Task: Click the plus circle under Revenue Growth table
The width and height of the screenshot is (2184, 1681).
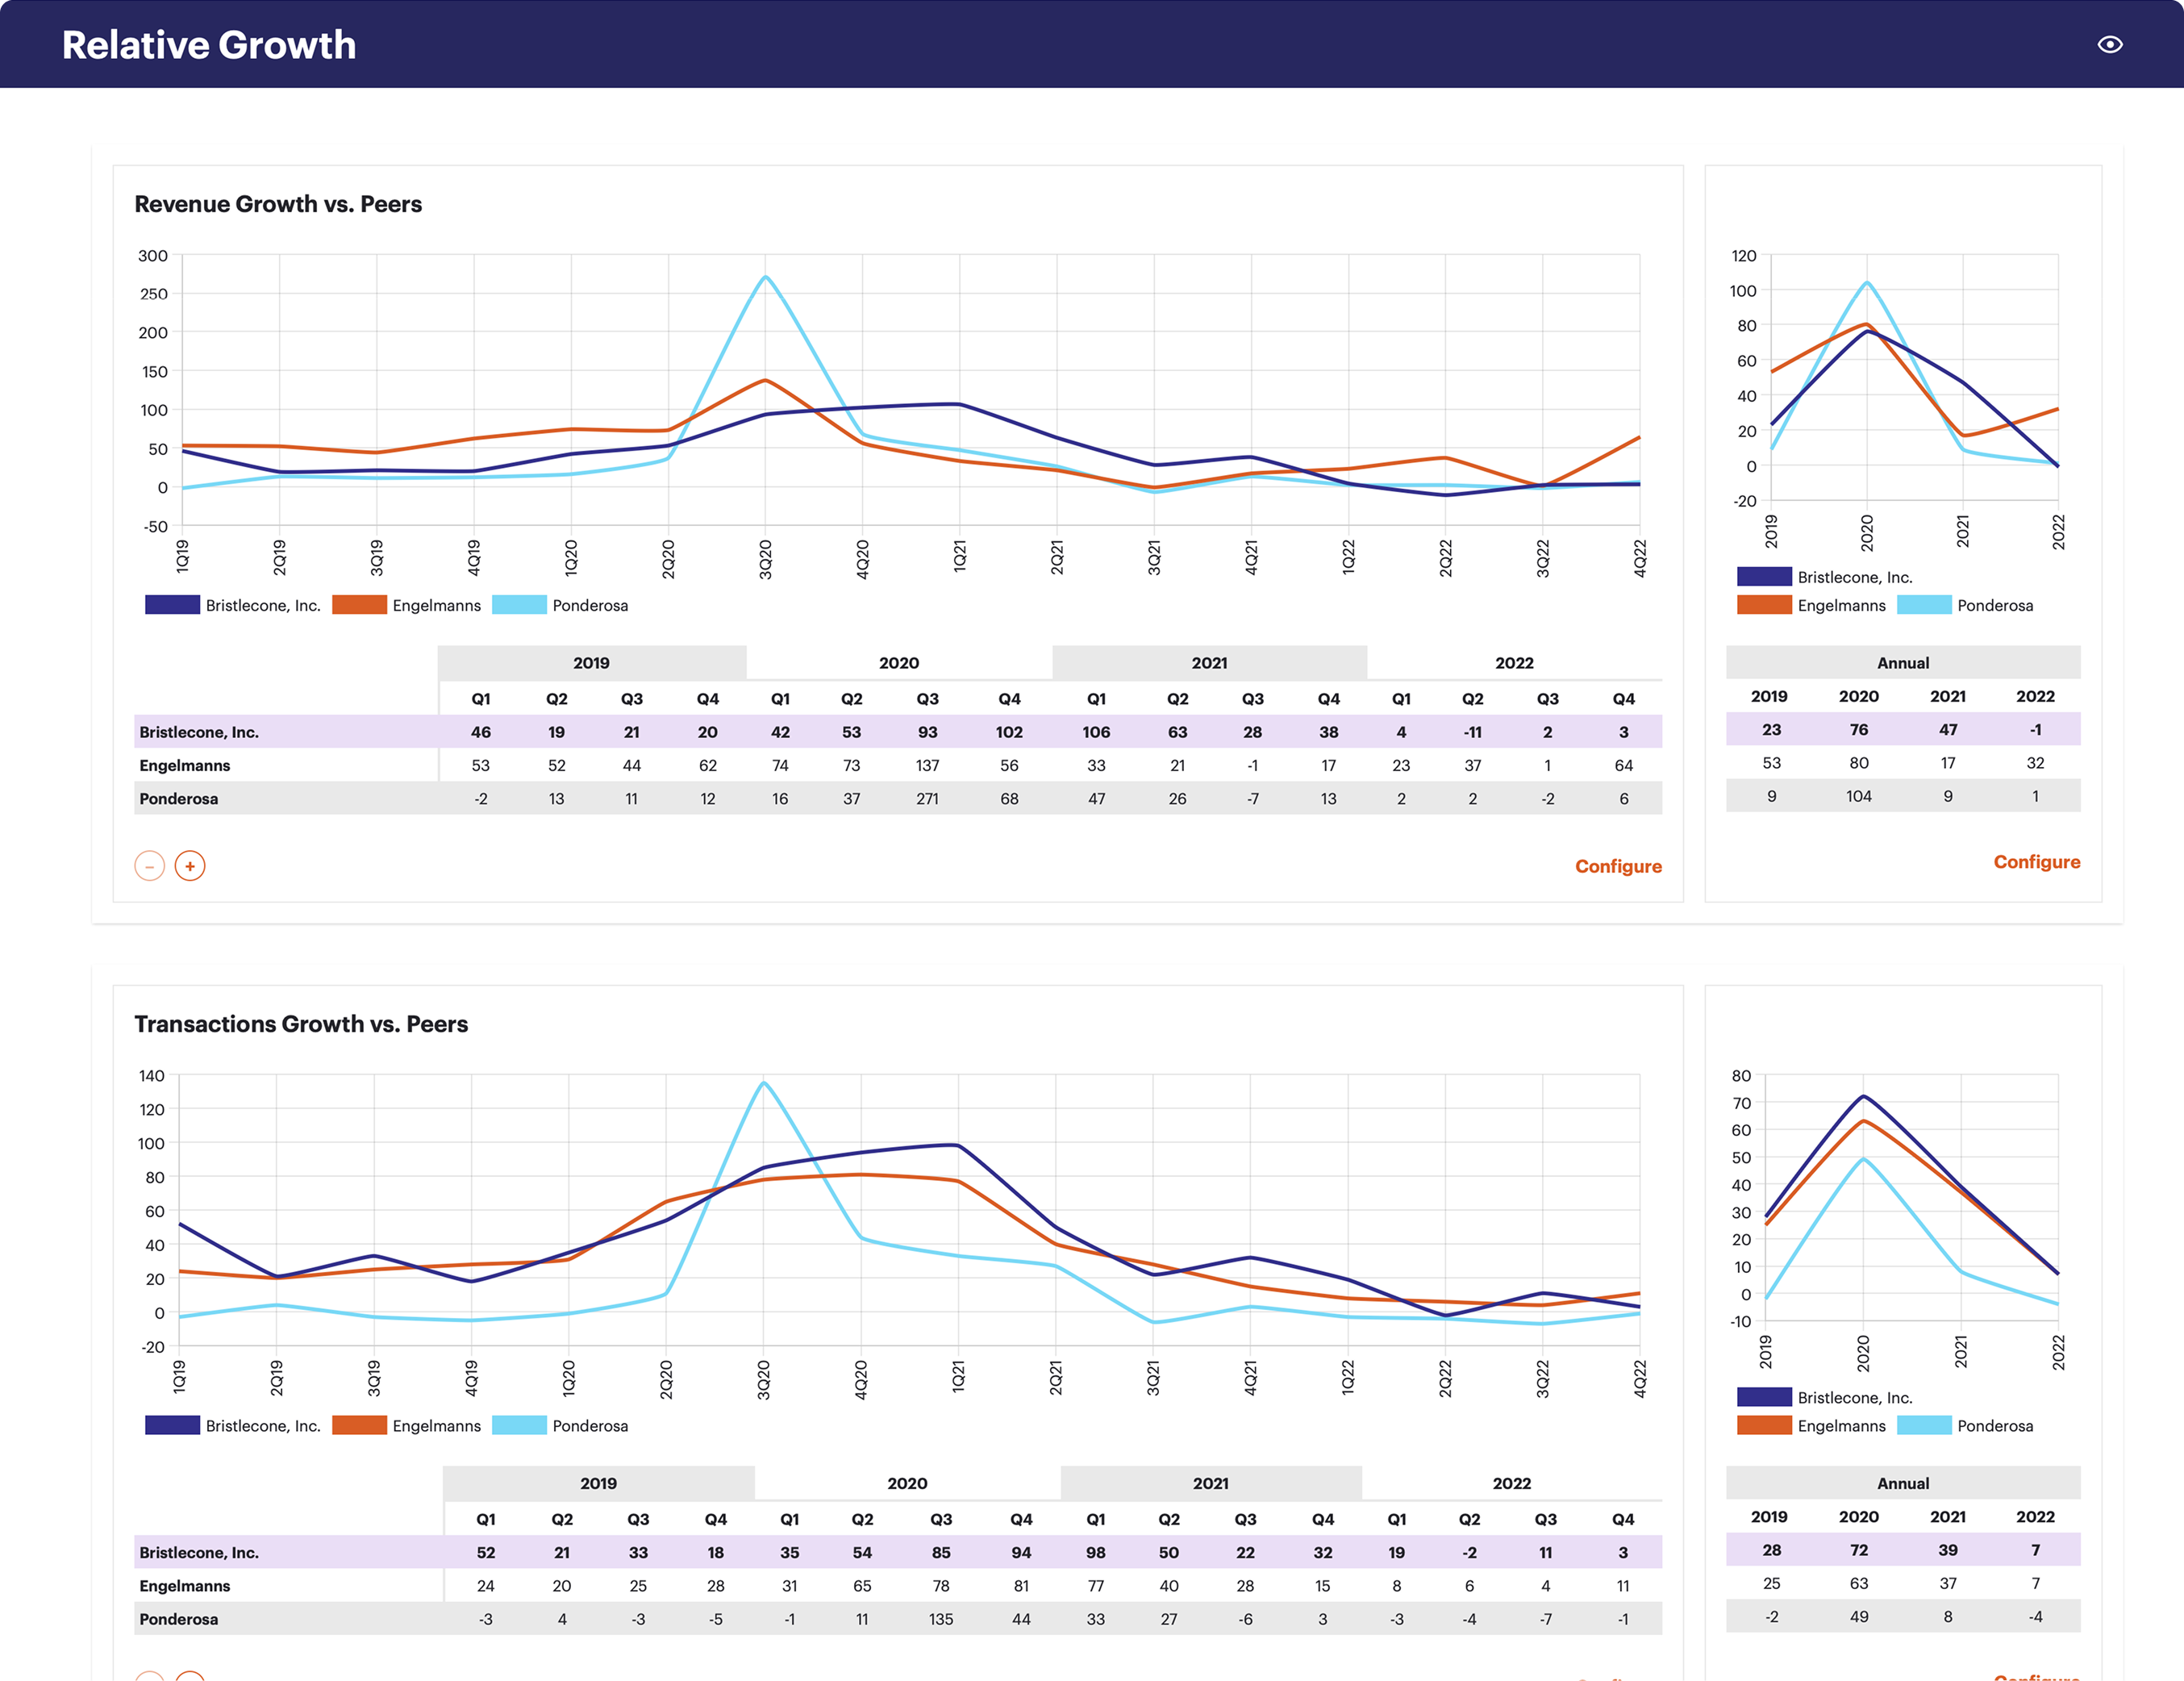Action: click(190, 865)
